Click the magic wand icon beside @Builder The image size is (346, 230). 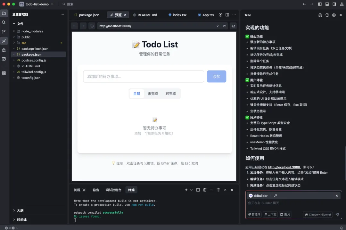[276, 196]
